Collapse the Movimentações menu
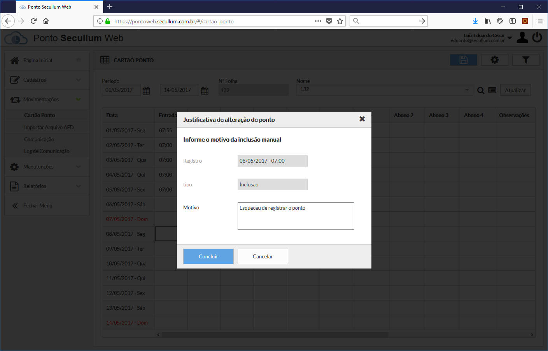This screenshot has width=548, height=351. (x=47, y=99)
